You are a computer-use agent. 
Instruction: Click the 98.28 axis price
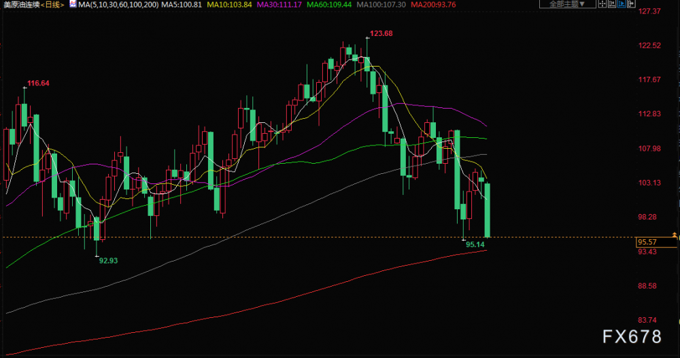click(x=647, y=217)
